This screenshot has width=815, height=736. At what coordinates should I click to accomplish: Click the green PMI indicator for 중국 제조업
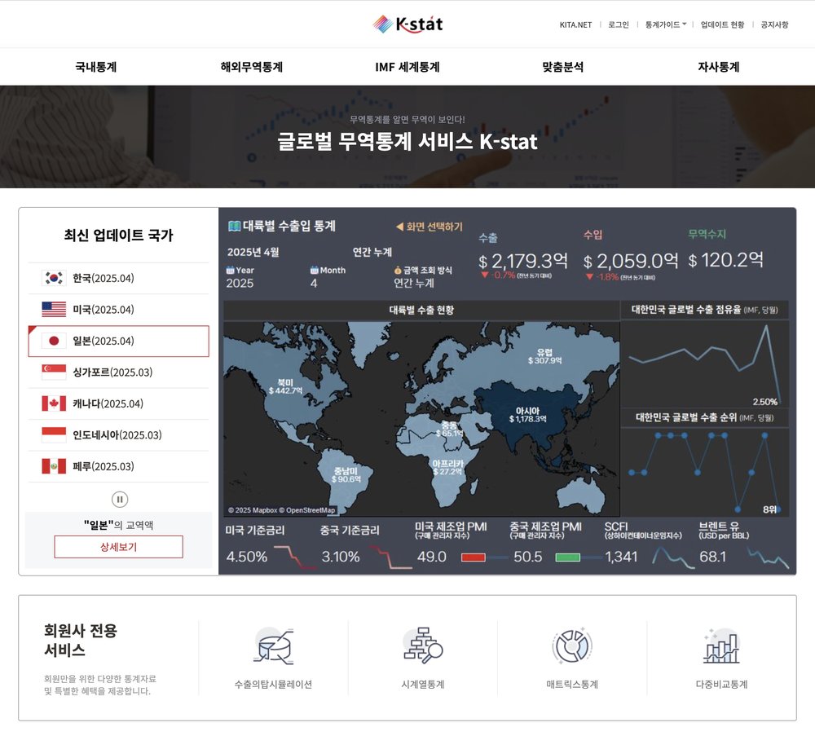(567, 558)
